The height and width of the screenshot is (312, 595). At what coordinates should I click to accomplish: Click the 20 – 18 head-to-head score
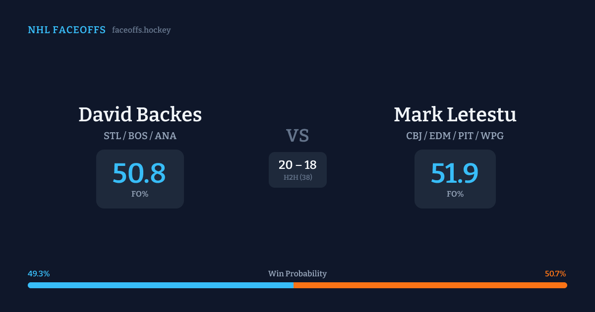click(x=297, y=165)
